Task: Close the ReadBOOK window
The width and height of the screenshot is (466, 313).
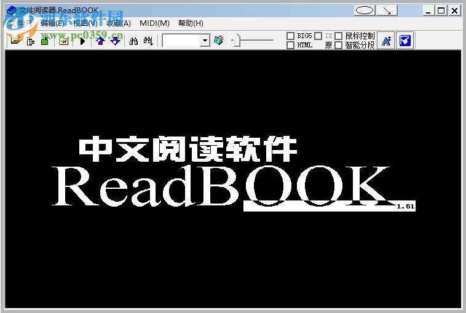Action: (454, 11)
